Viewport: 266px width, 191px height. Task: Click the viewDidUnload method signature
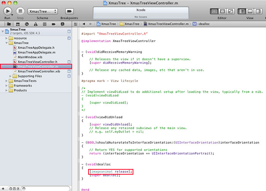tap(102, 117)
